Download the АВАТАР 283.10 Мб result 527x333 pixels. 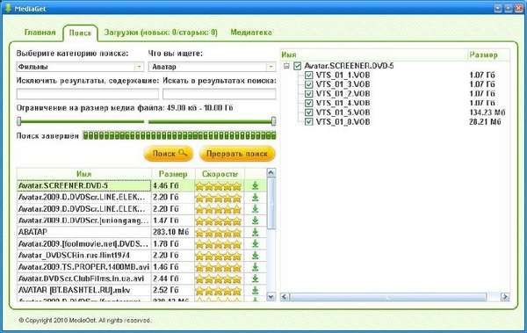click(x=255, y=232)
